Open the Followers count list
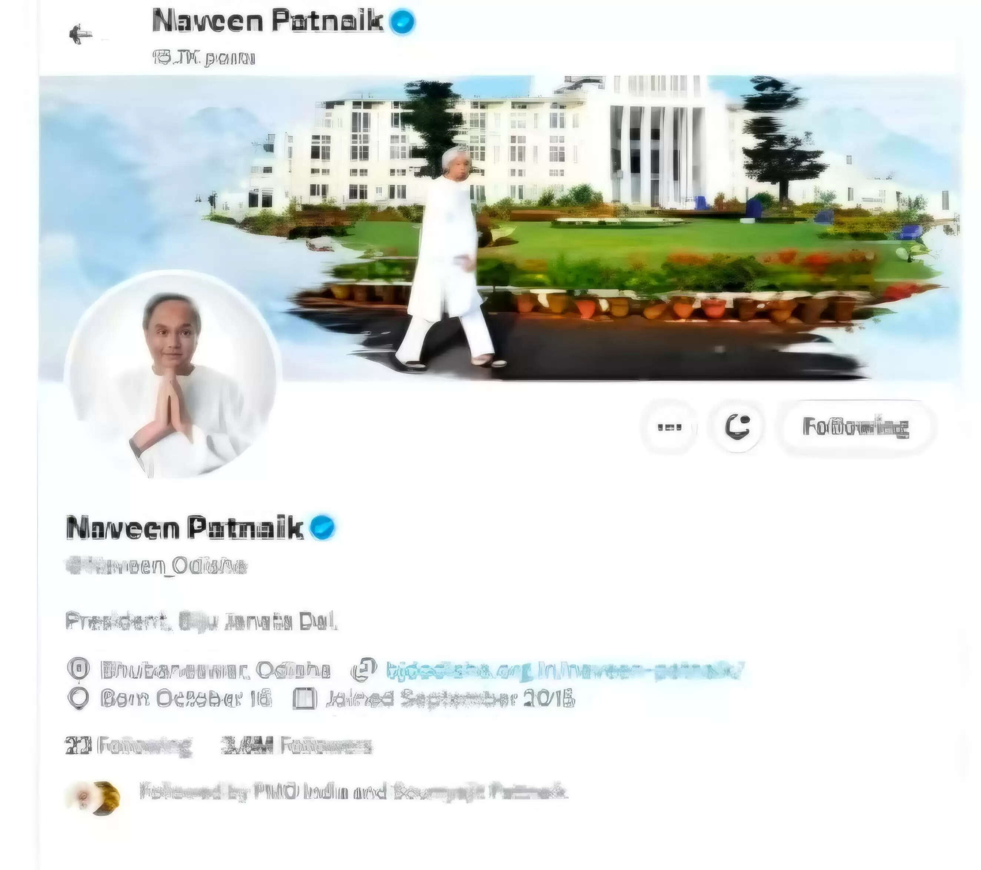Image resolution: width=981 pixels, height=870 pixels. (296, 746)
